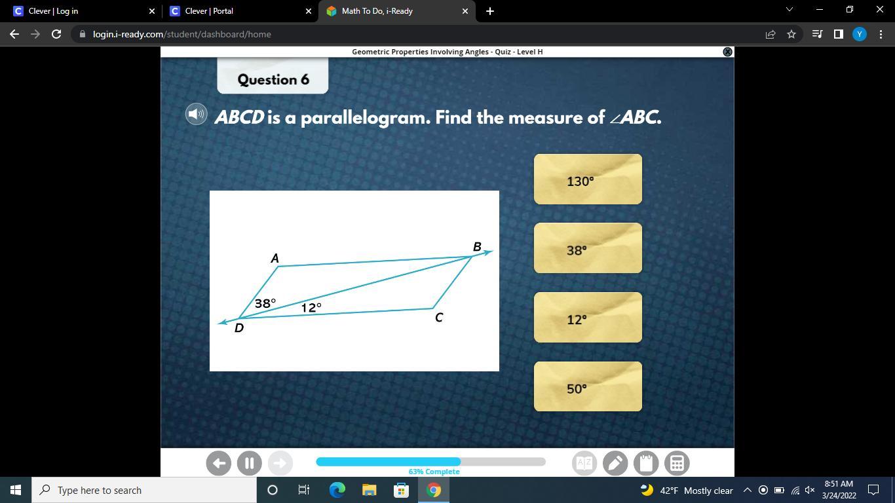
Task: Select the 12° answer choice
Action: click(588, 318)
